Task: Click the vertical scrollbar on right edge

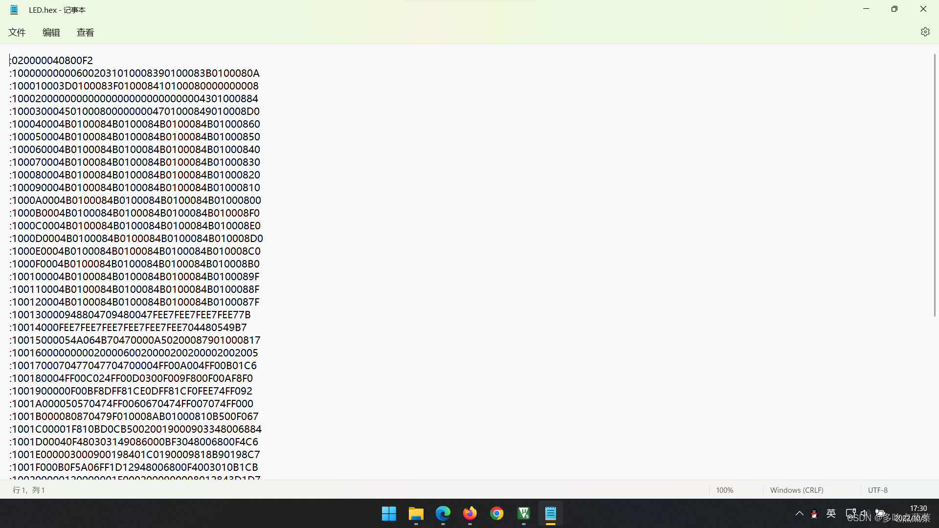Action: tap(935, 186)
